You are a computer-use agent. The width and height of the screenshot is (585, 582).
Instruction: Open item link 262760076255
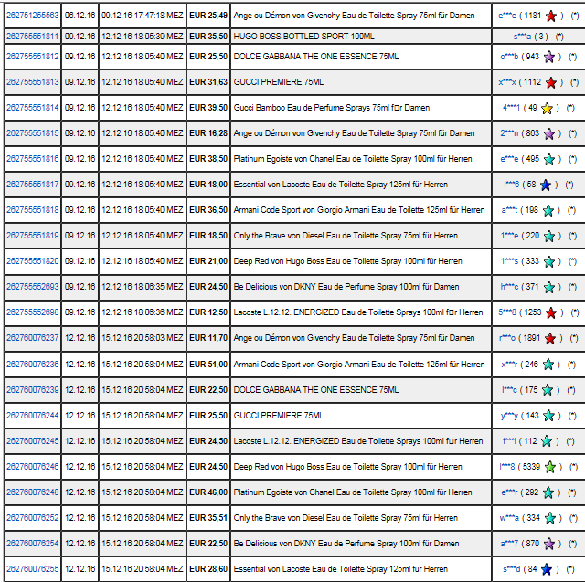(33, 569)
